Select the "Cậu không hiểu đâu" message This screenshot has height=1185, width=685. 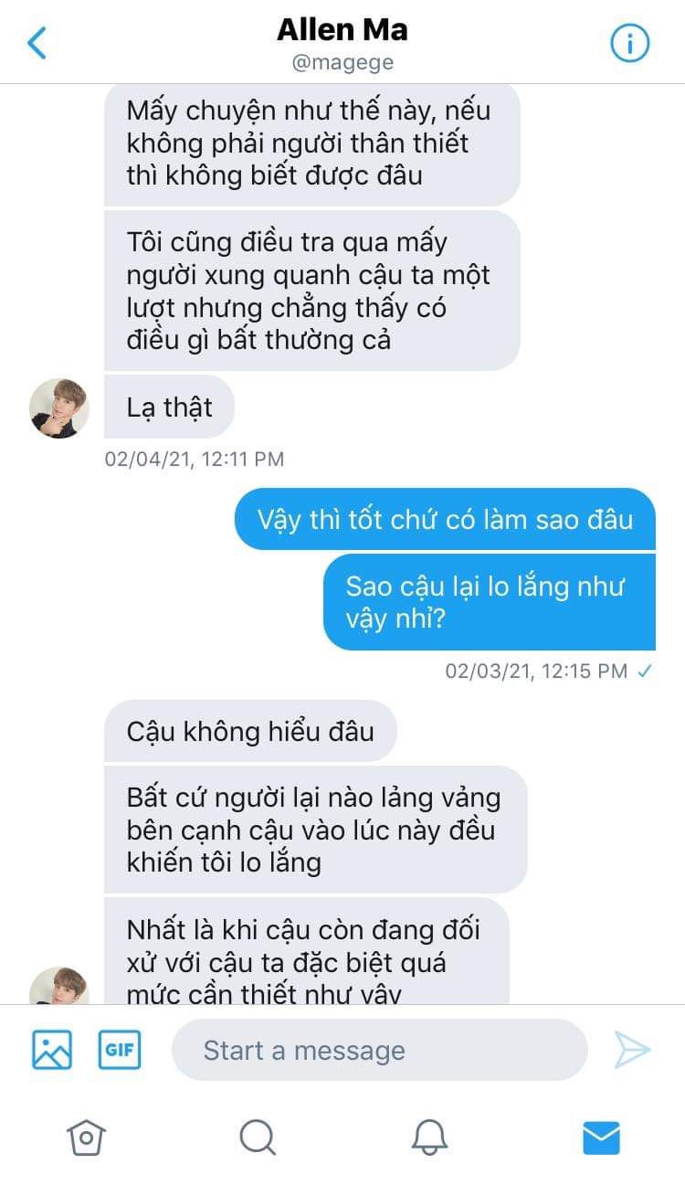(x=250, y=731)
